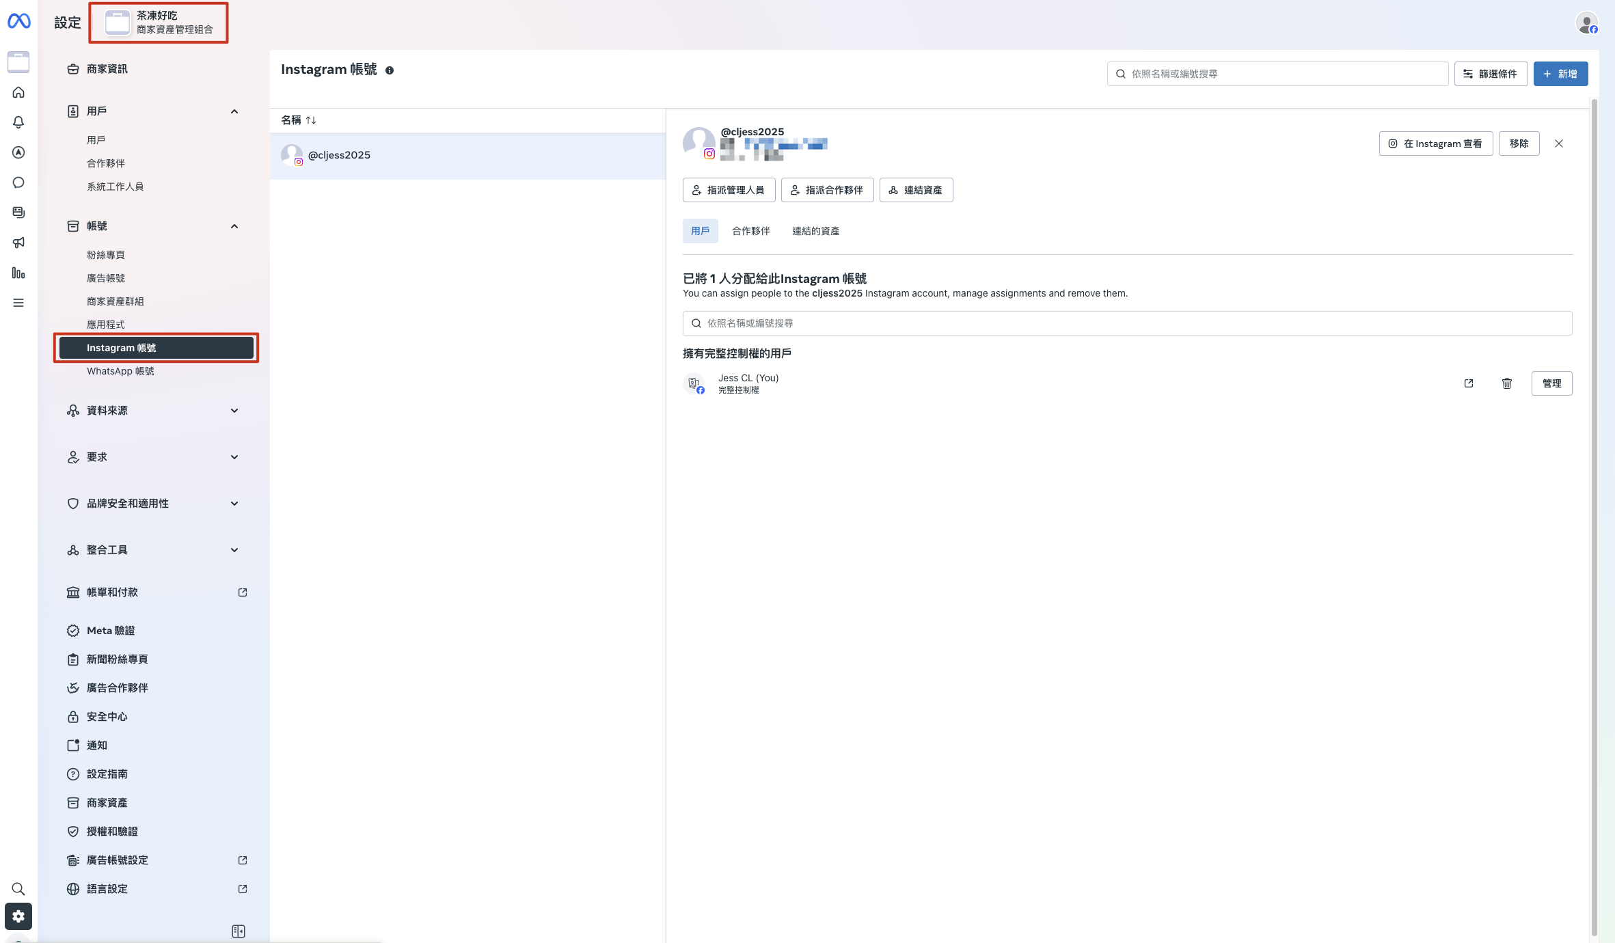Switch to the 用戶 tab
This screenshot has width=1615, height=943.
[700, 231]
